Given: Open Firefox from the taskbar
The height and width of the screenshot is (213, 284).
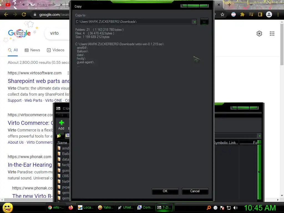Looking at the screenshot, I should pos(71,207).
